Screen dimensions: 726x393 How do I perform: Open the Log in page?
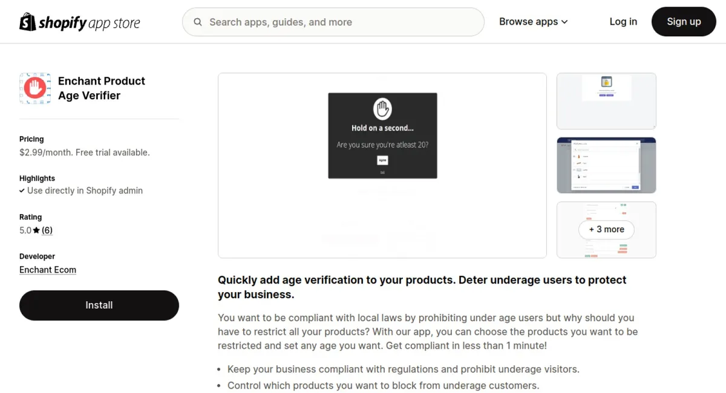tap(623, 22)
